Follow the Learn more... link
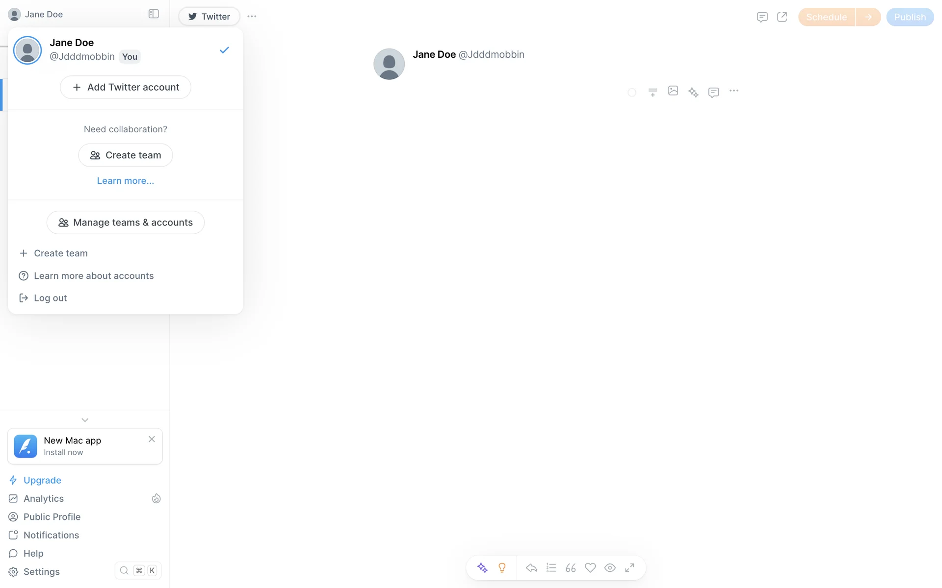The height and width of the screenshot is (588, 942). click(125, 181)
